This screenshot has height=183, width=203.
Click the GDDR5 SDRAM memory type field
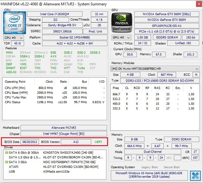(x=167, y=38)
